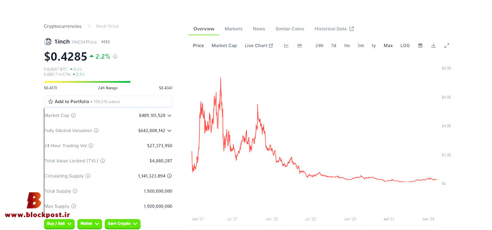Click the star icon in Add to Portfolio
492x230 pixels.
click(x=50, y=102)
